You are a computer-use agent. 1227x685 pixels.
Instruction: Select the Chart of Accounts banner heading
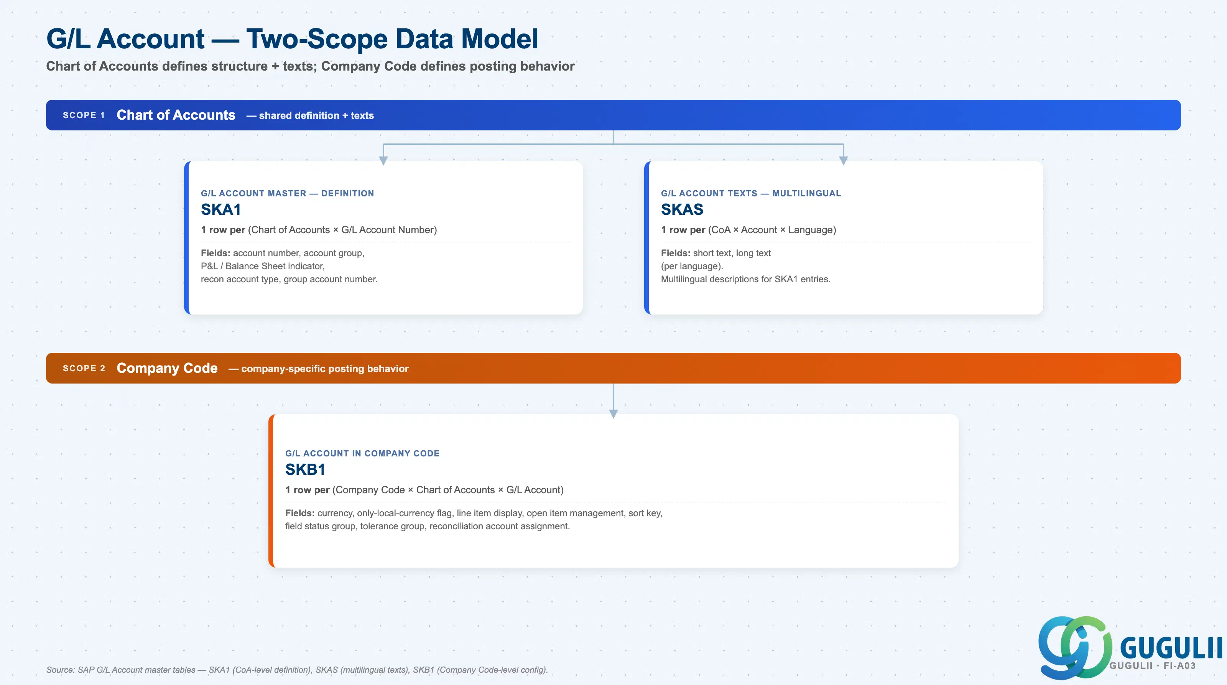[176, 115]
